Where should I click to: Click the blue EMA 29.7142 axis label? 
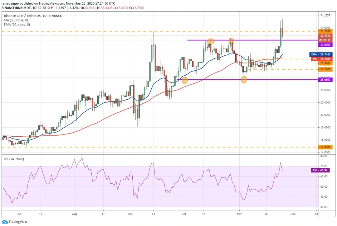pyautogui.click(x=321, y=54)
